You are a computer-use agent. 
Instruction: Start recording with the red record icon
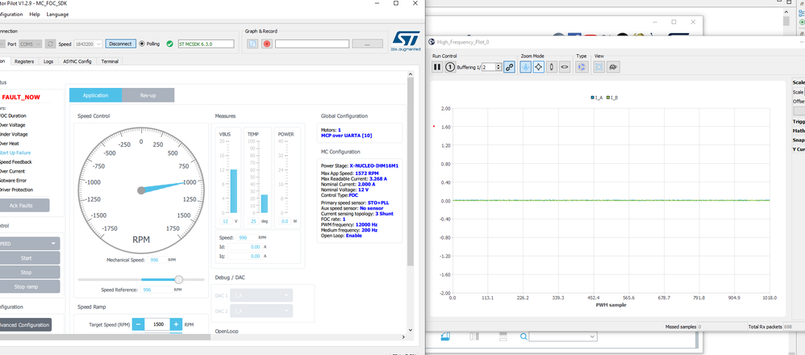(x=266, y=44)
